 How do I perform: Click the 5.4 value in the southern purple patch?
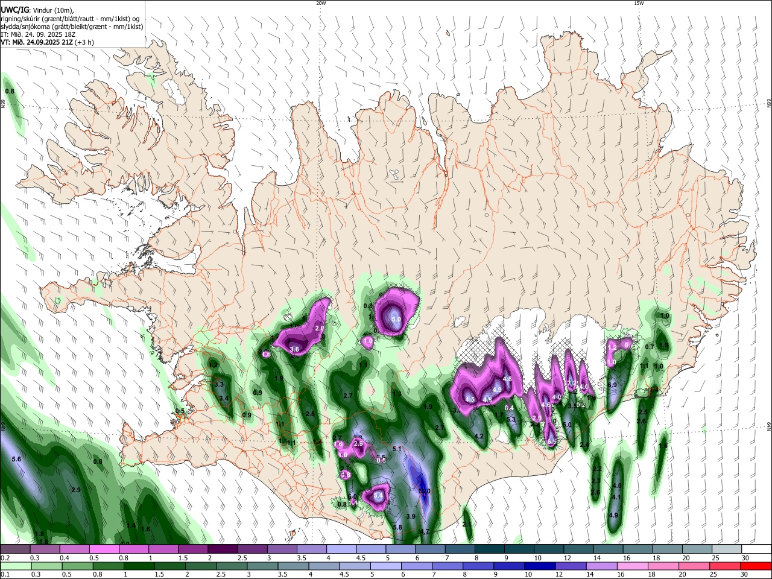click(x=379, y=496)
